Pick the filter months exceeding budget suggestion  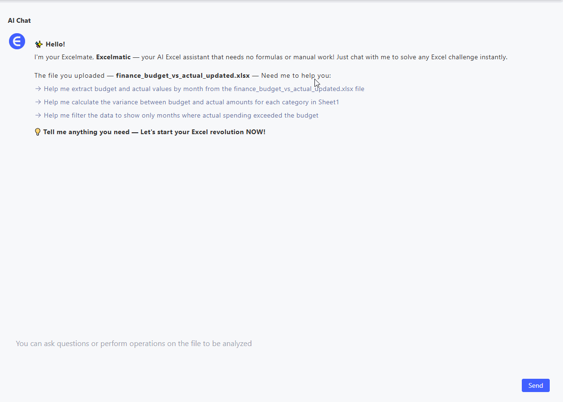click(x=181, y=115)
